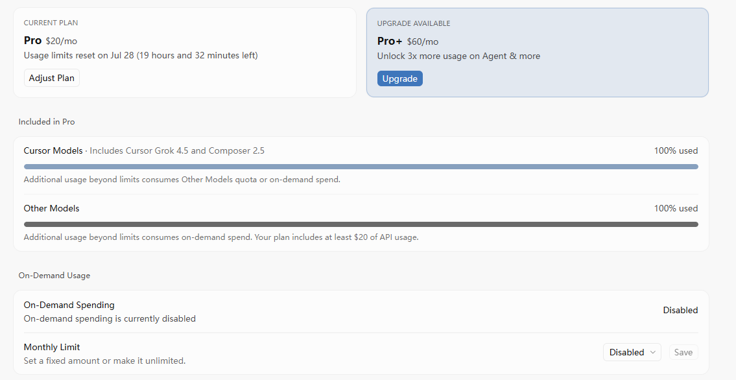This screenshot has height=380, width=736.
Task: Click '100% used' next to Cursor Models
Action: click(676, 150)
